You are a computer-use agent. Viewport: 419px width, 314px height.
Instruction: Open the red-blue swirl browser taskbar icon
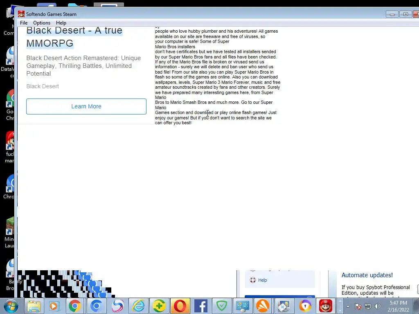[x=117, y=306]
